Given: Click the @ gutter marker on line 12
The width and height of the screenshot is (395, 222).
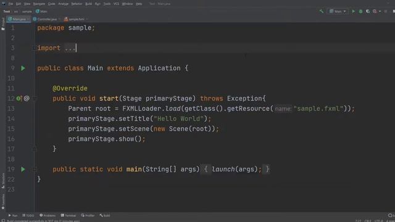Looking at the screenshot, I should coord(27,99).
